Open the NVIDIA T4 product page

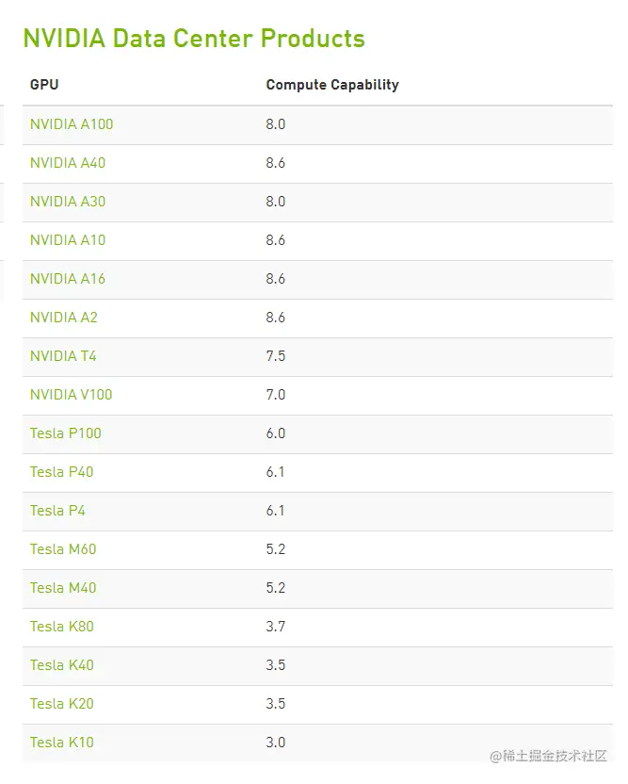pos(63,356)
